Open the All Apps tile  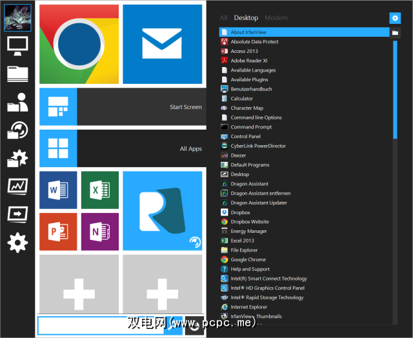point(123,148)
